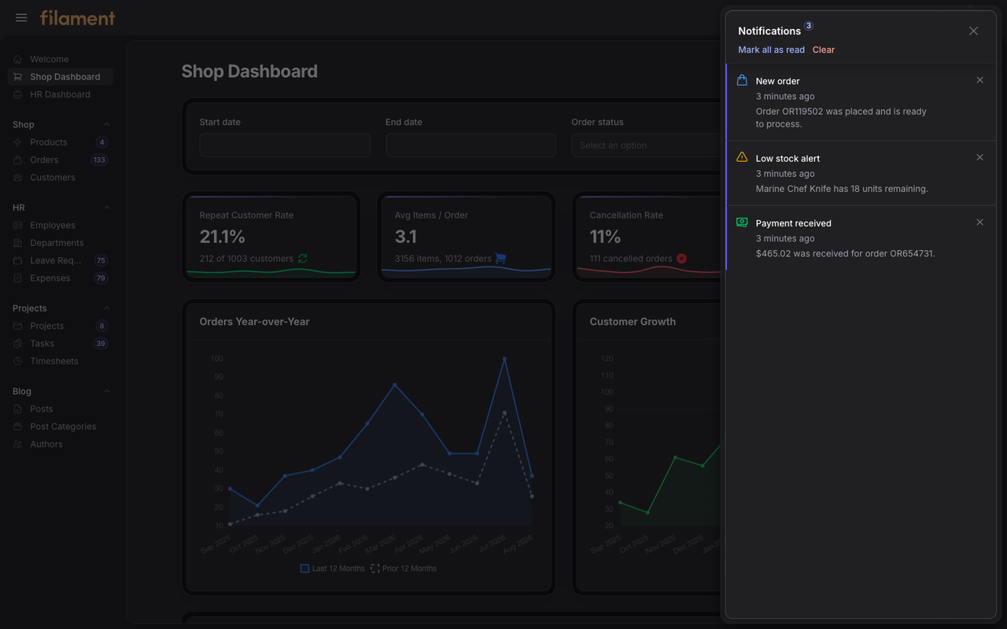Viewport: 1007px width, 629px height.
Task: Click the Orders bag icon in sidebar
Action: [x=18, y=160]
